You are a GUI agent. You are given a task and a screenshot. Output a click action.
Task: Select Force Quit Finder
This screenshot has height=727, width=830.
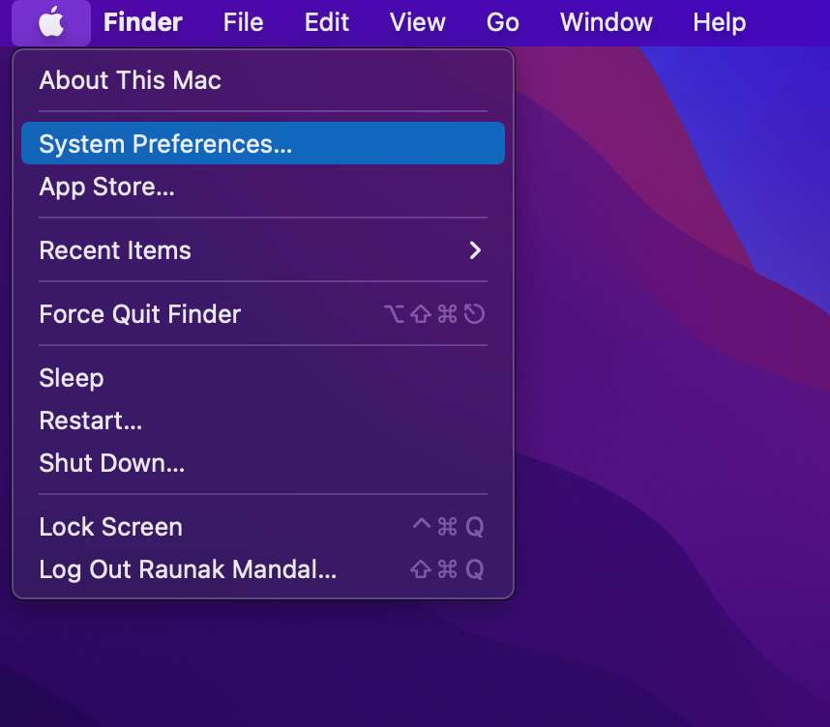pos(263,314)
